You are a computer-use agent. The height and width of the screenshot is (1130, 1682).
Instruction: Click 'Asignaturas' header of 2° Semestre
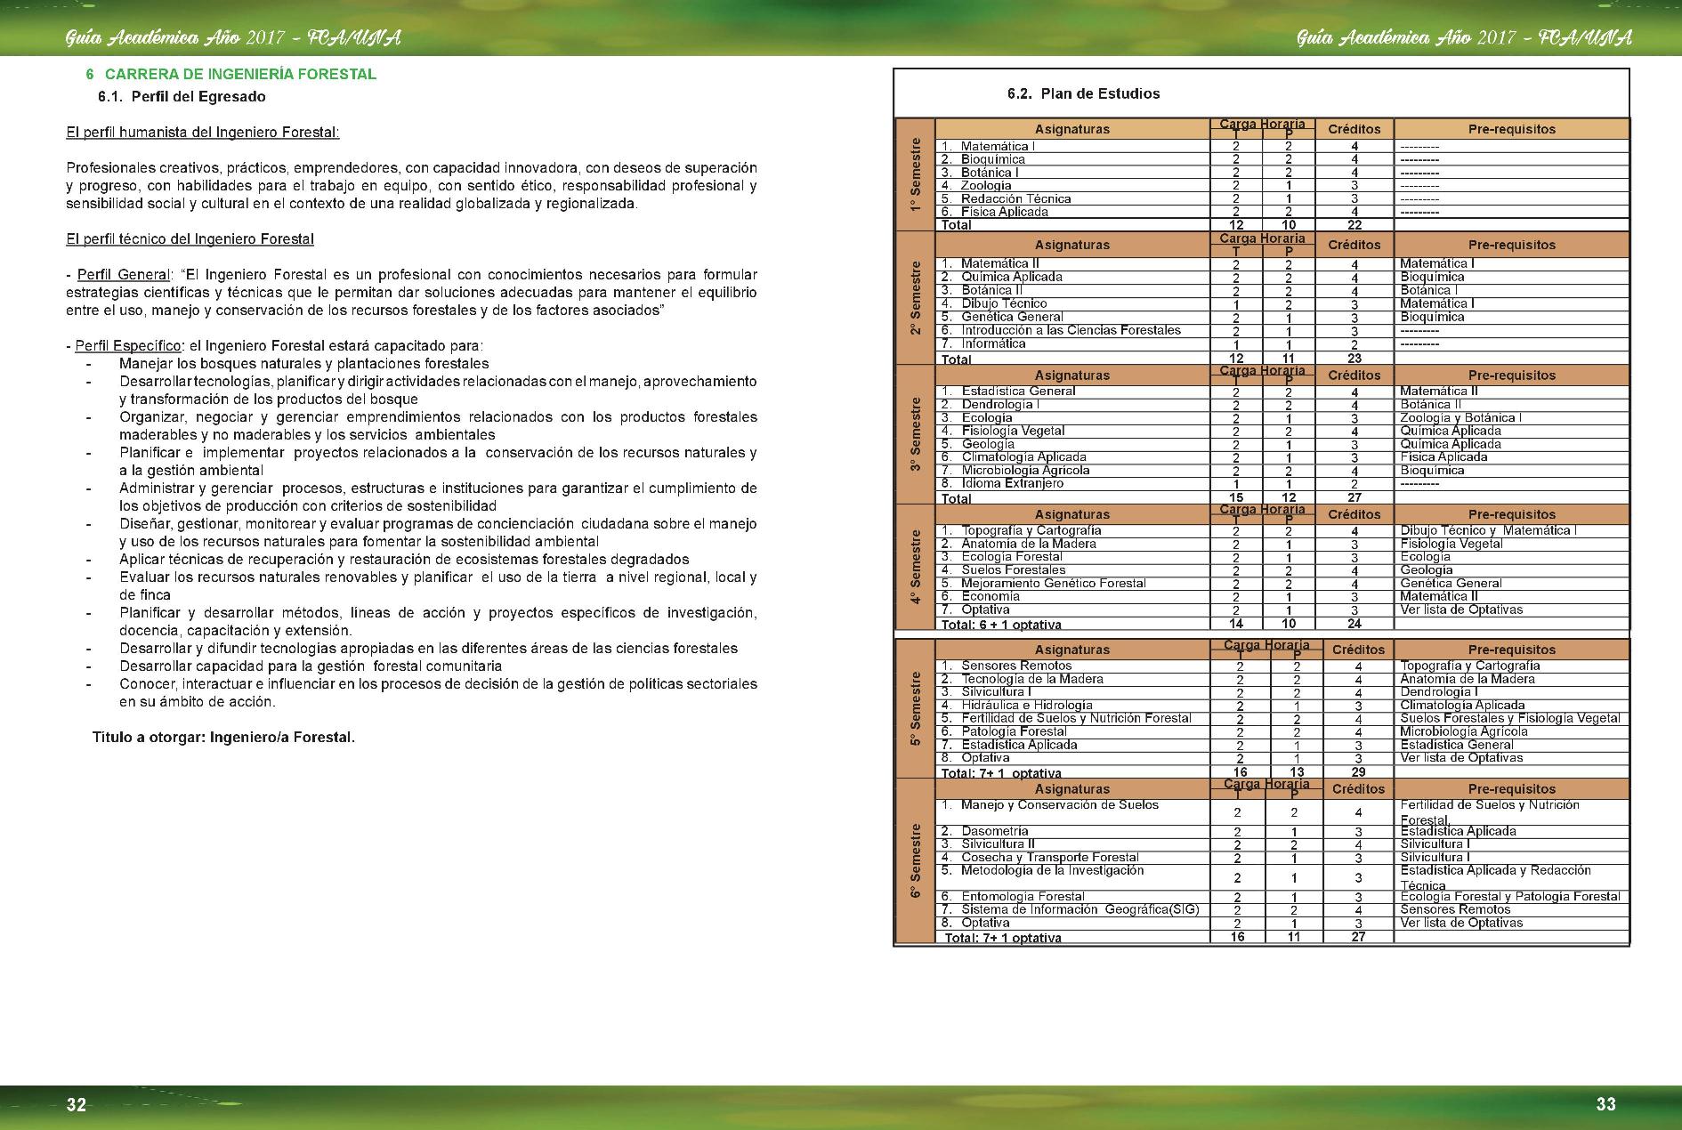click(1072, 245)
